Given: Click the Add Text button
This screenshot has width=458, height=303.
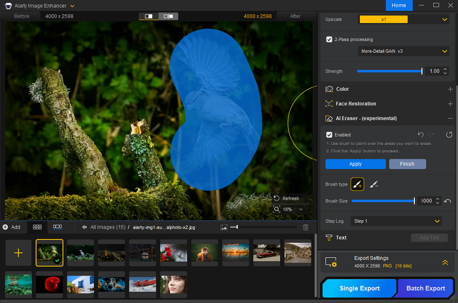Looking at the screenshot, I should 429,238.
